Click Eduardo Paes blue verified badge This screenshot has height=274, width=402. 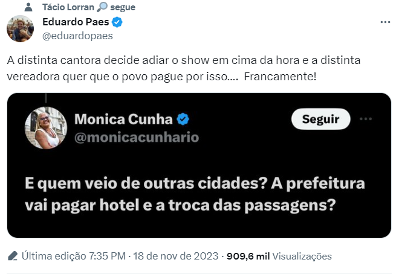pyautogui.click(x=118, y=23)
